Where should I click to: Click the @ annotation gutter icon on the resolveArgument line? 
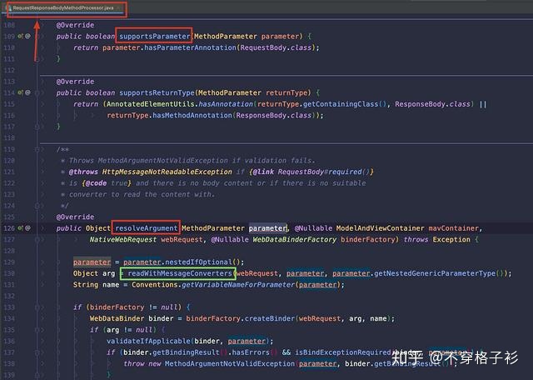tap(28, 228)
